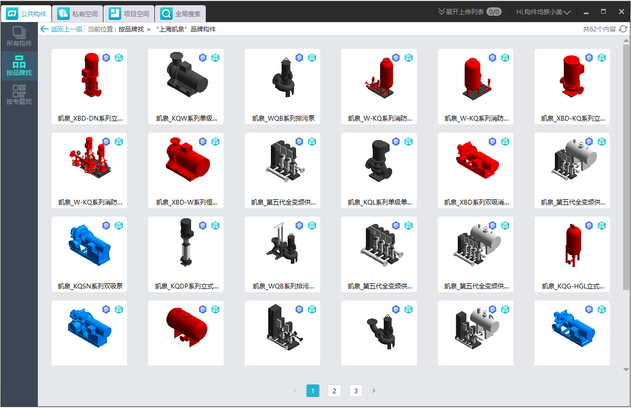Viewport: 631px width, 408px height.
Task: Click the 参 badge on 凯泉_XBD-DN card
Action: (106, 58)
